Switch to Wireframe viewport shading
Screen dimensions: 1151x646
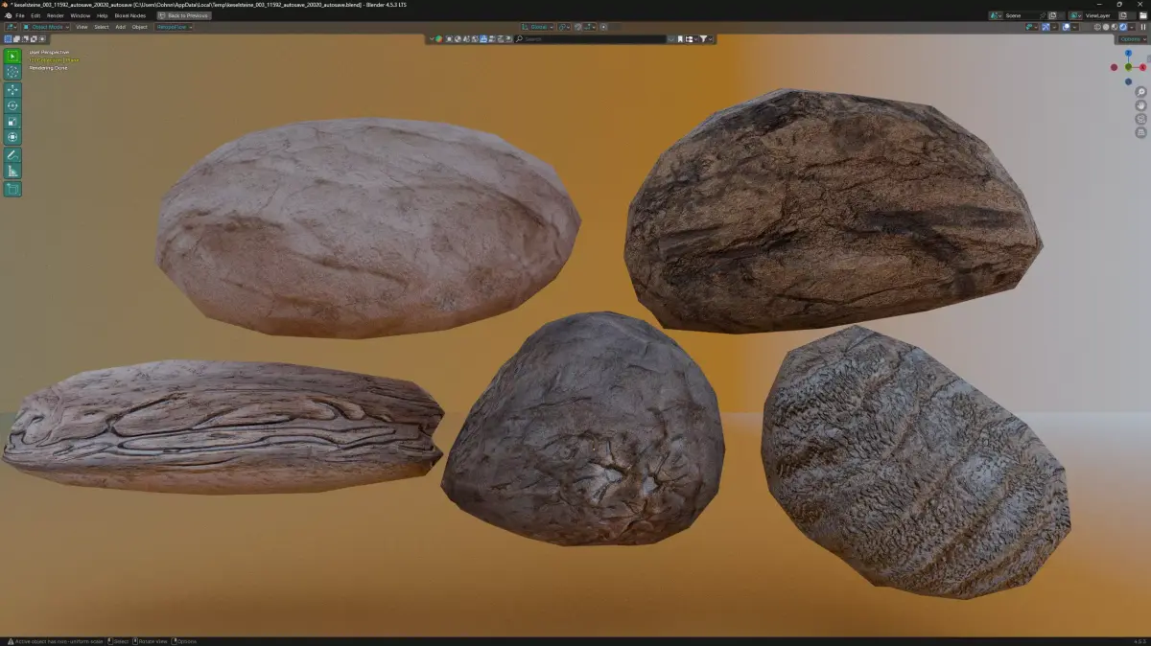(x=1097, y=27)
